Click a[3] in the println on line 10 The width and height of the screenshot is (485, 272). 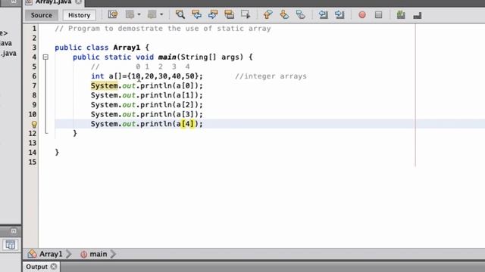185,114
